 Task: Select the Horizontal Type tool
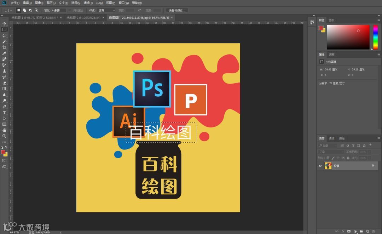click(x=4, y=112)
